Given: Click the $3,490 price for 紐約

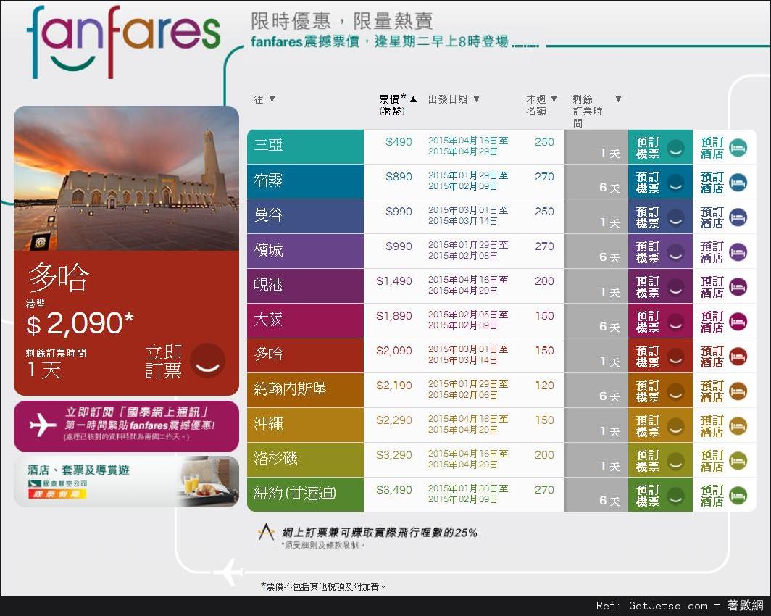Looking at the screenshot, I should coord(394,490).
